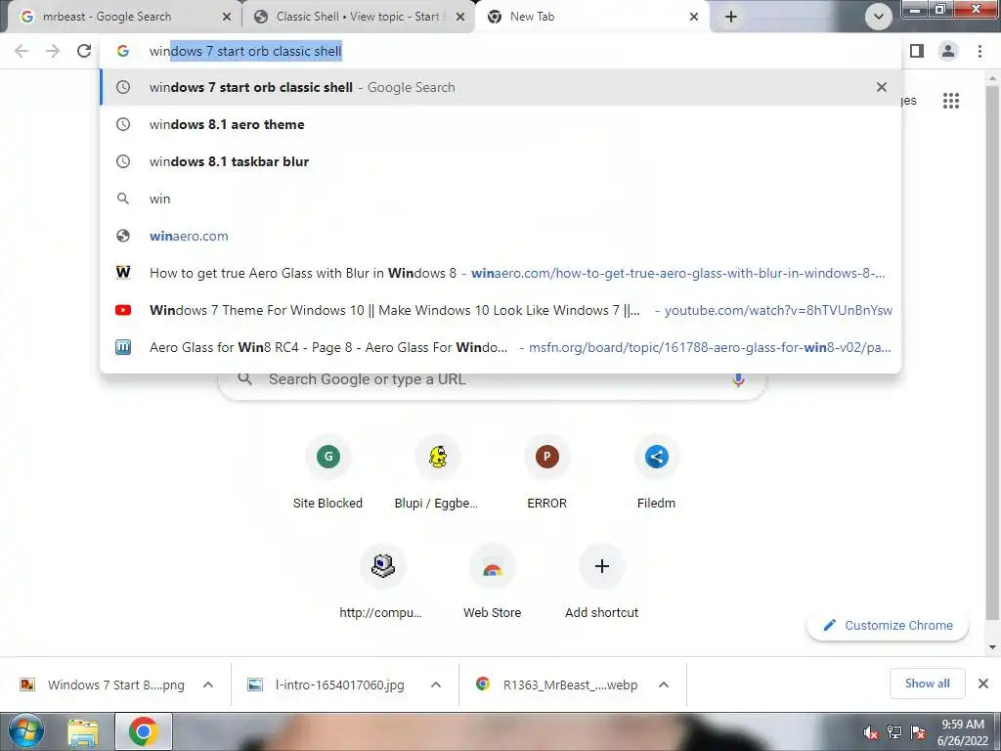Screen dimensions: 1001x751
Task: Reload the current page
Action: pyautogui.click(x=84, y=51)
